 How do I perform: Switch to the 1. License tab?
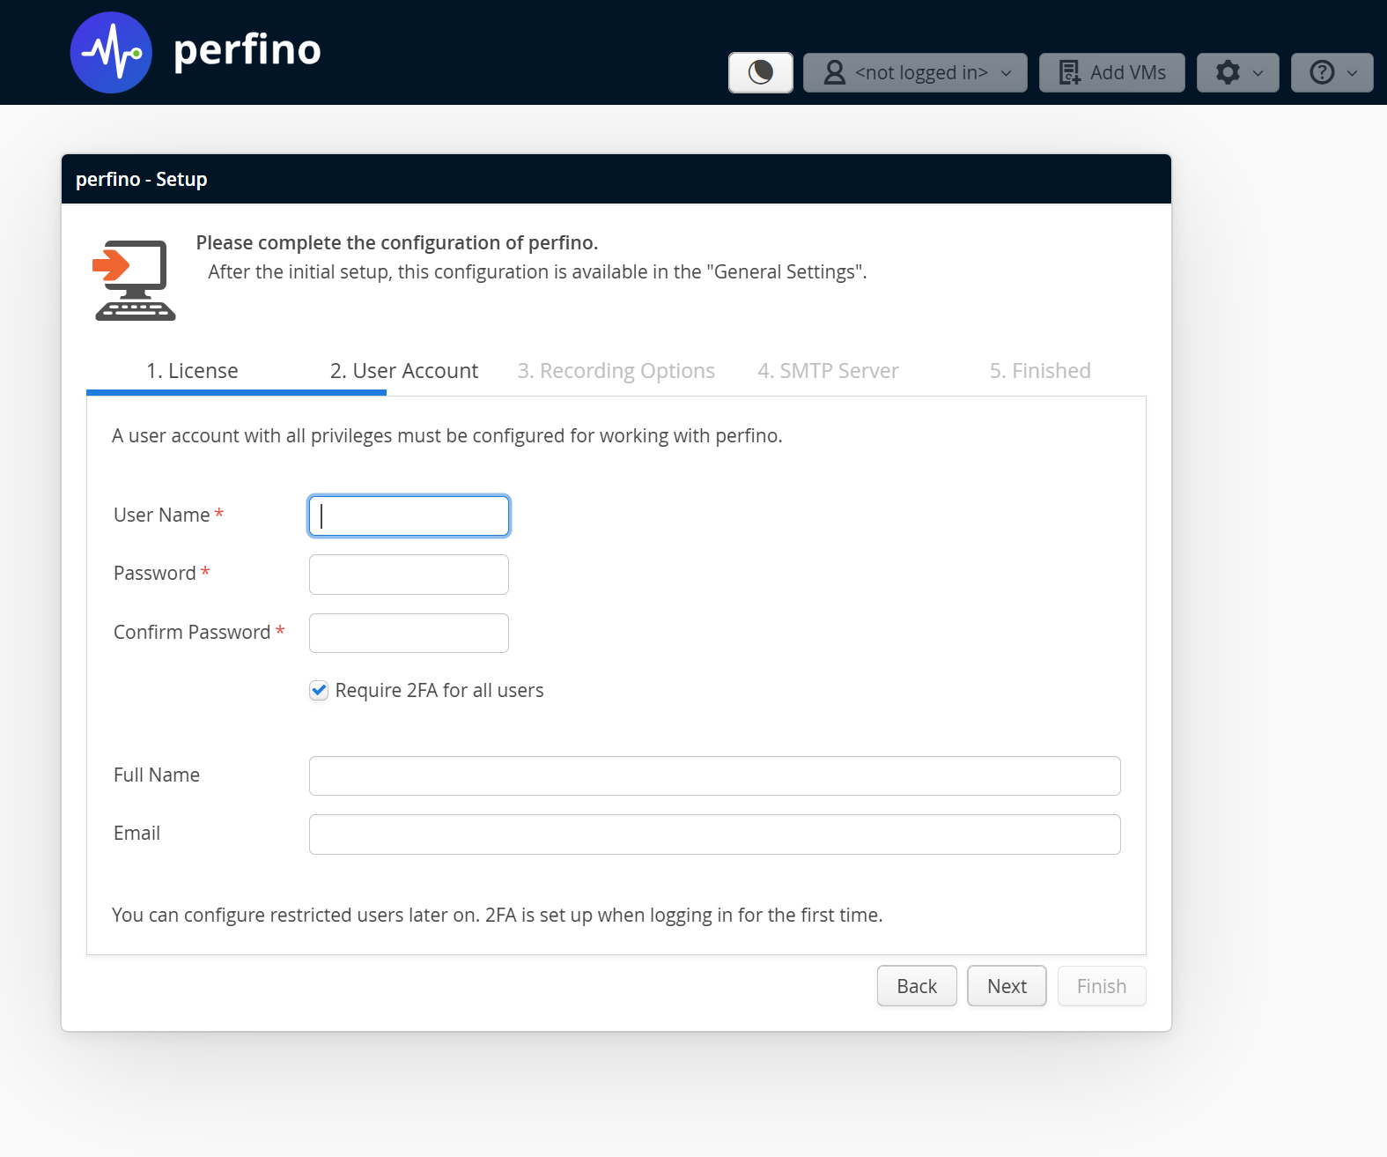(192, 371)
